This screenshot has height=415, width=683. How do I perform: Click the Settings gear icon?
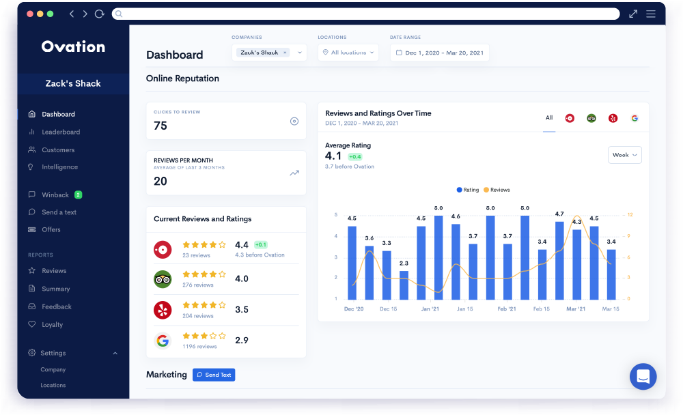coord(32,353)
